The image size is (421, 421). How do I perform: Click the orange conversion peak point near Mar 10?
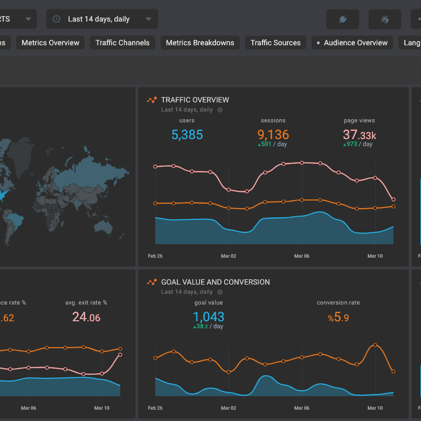(375, 345)
